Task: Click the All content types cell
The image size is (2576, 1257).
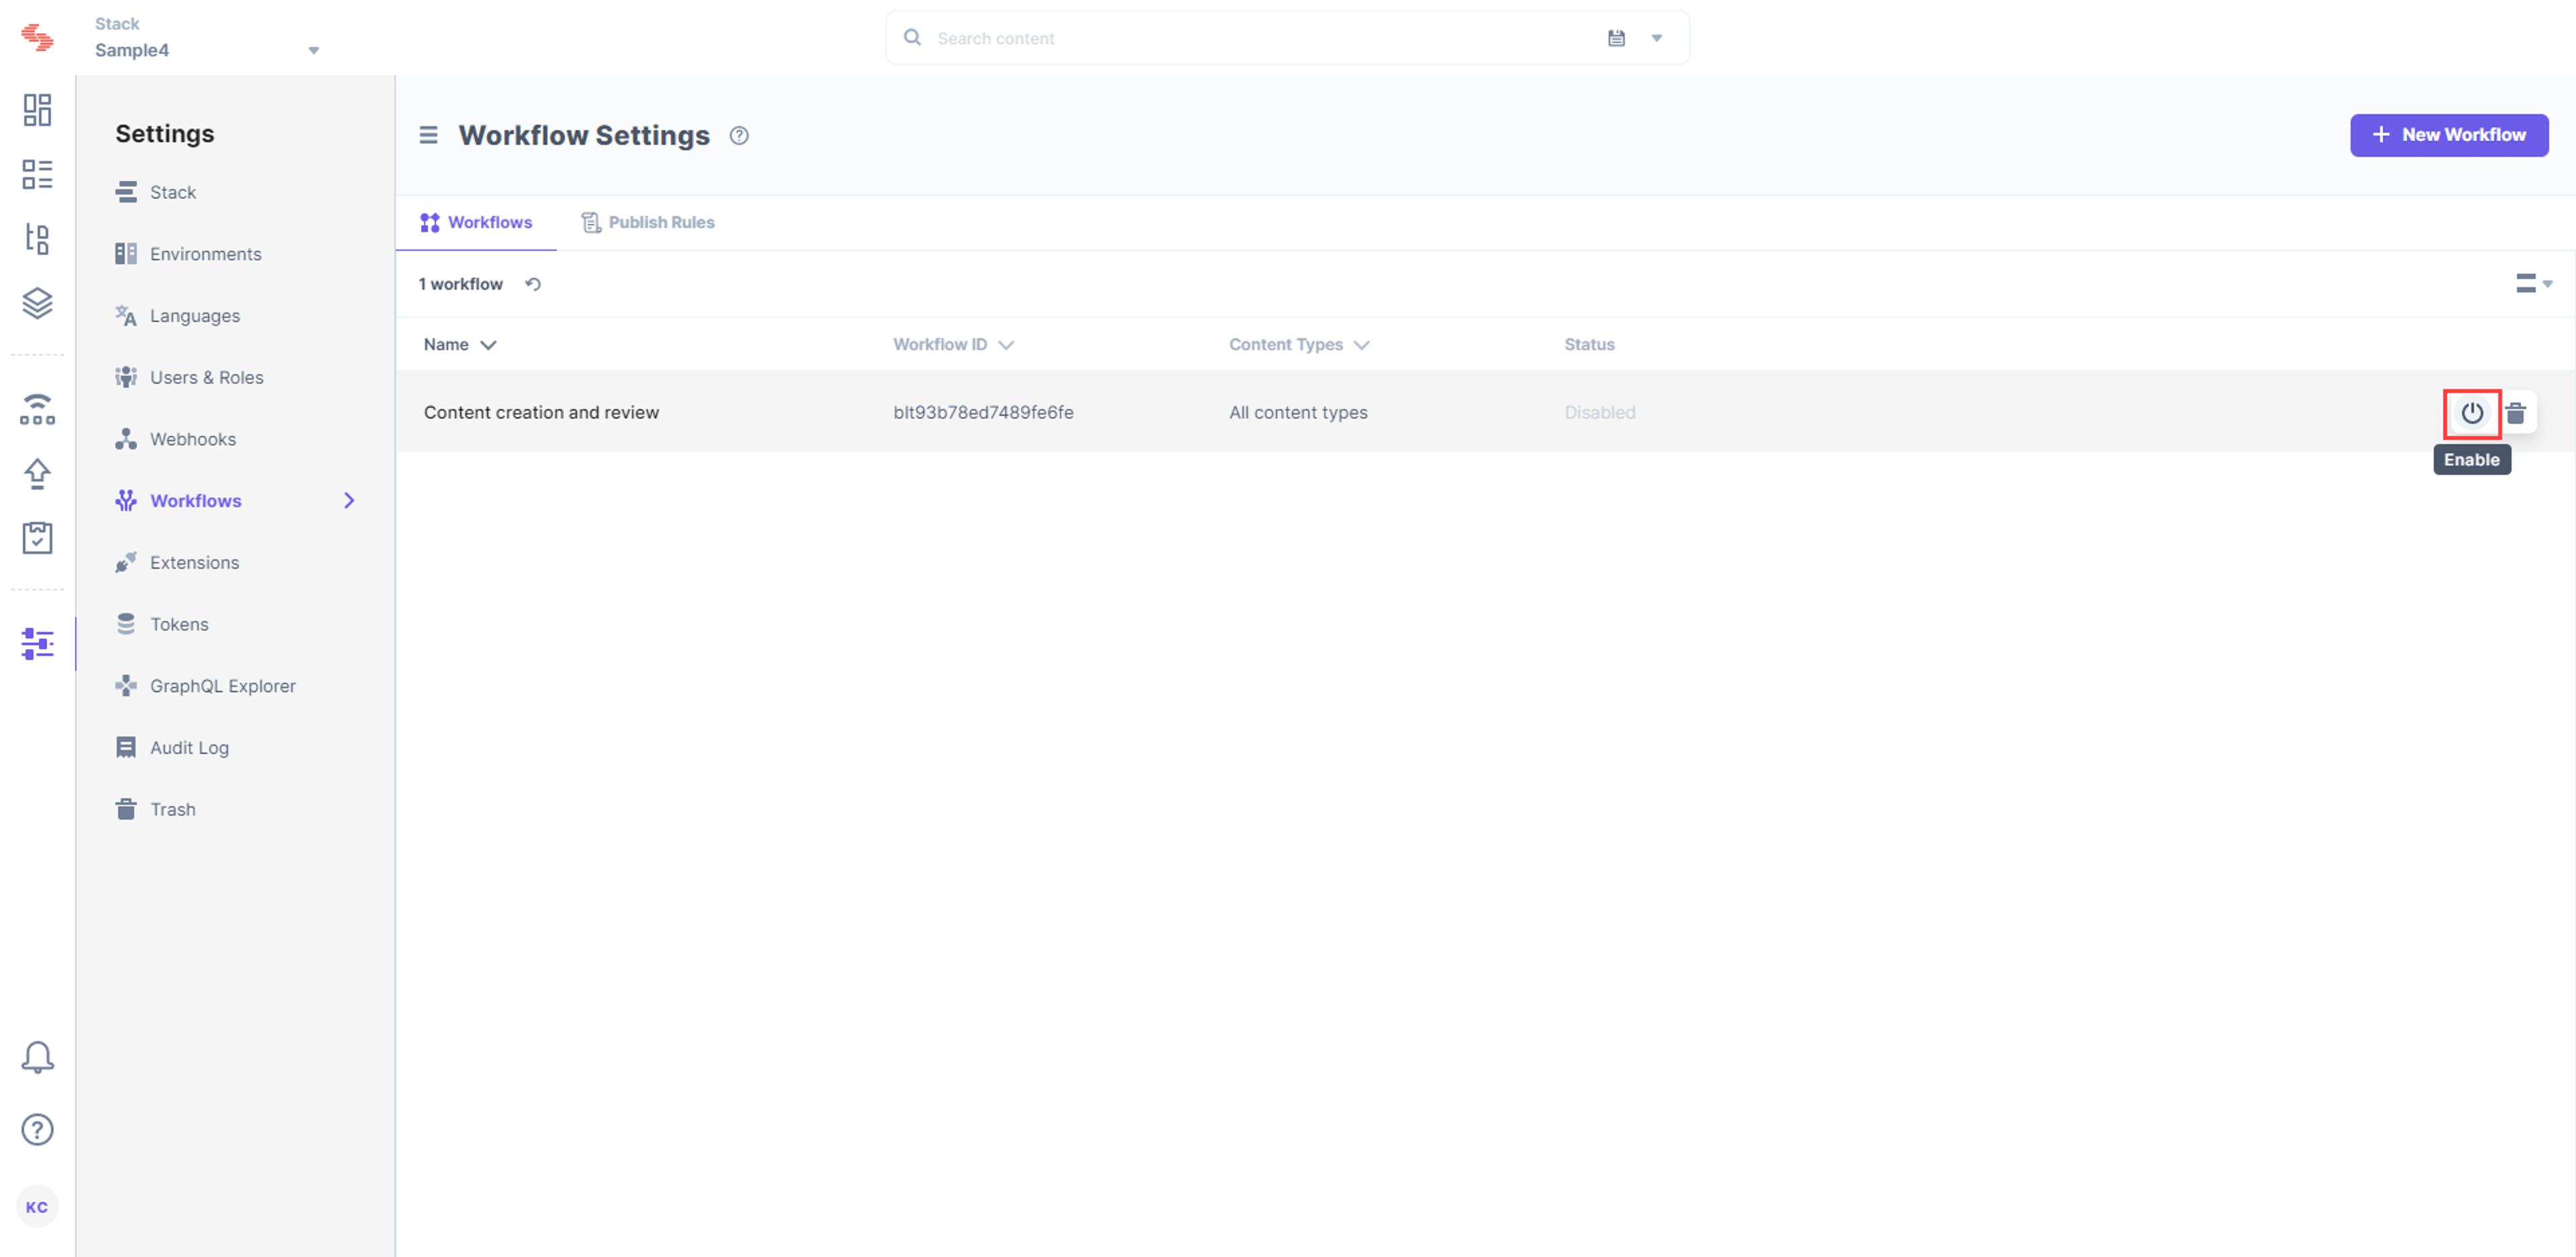Action: tap(1298, 412)
